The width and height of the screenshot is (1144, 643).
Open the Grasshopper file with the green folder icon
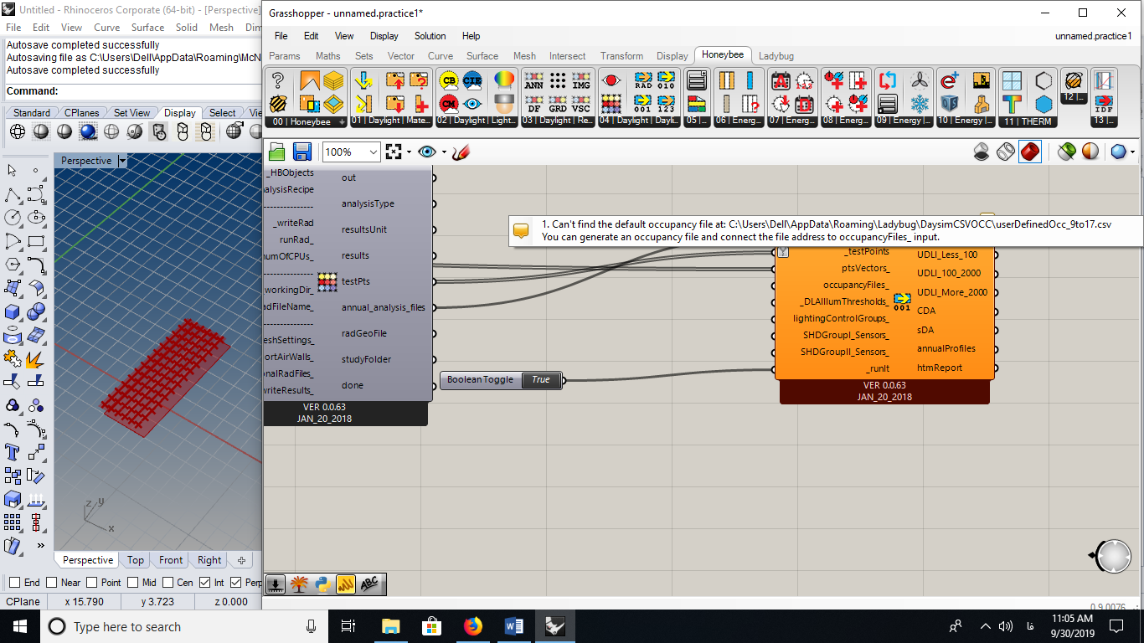pos(276,152)
